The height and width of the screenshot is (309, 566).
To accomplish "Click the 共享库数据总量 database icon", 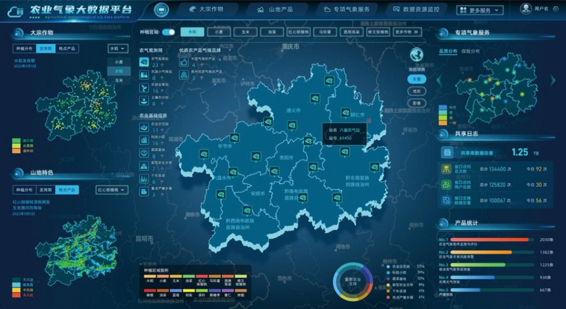I will (447, 153).
